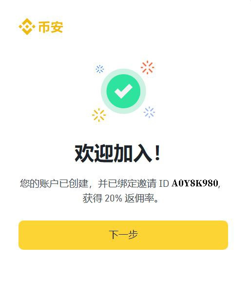
Task: Click the 安 character in the logo
Action: [x=57, y=27]
